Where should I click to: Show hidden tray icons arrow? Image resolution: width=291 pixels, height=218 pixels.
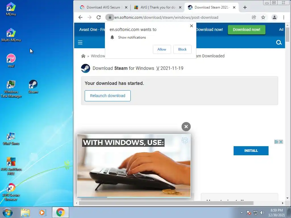pyautogui.click(x=242, y=213)
